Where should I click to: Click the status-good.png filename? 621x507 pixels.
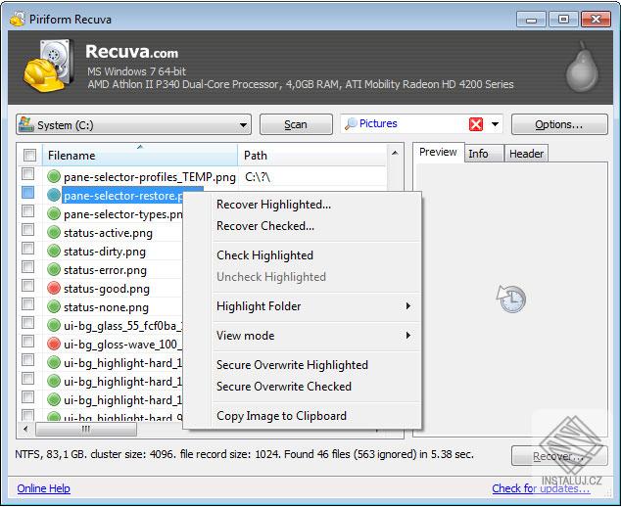point(107,289)
